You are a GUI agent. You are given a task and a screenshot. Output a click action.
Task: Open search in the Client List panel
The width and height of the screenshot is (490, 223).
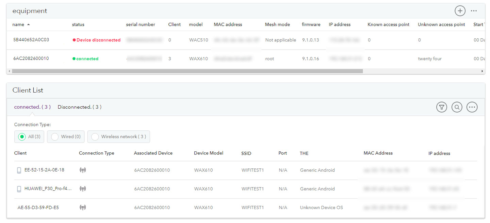click(457, 107)
